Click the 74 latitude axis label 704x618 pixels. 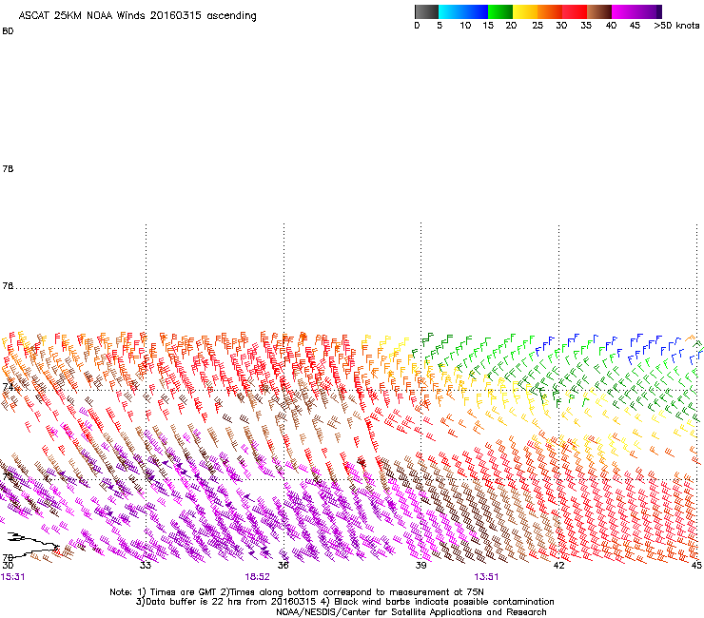(8, 387)
